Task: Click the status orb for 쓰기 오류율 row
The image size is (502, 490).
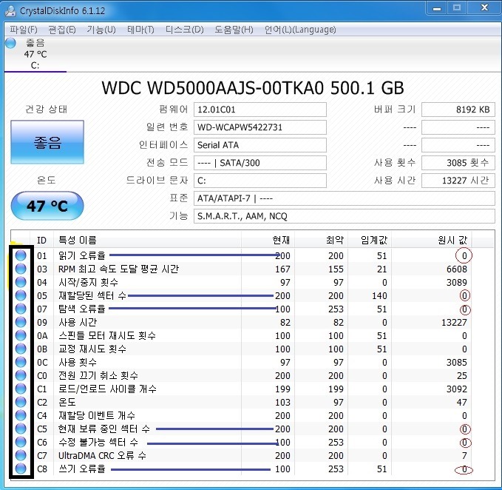Action: 20,469
